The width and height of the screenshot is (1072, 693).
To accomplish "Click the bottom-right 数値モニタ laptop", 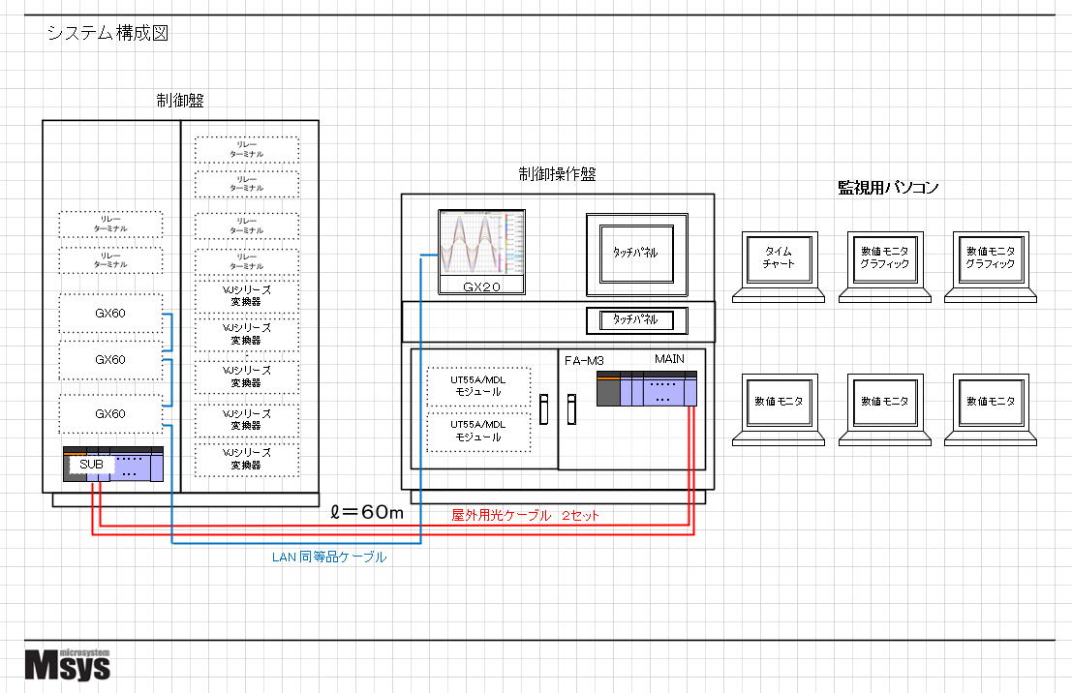I will (x=991, y=410).
